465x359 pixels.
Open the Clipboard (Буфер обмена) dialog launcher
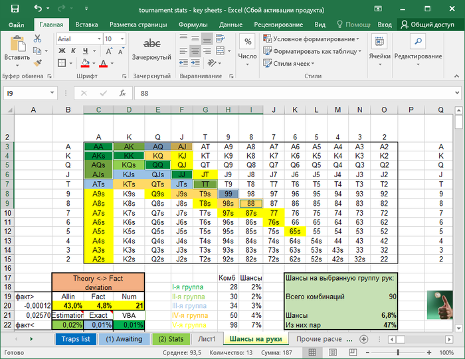coord(49,76)
